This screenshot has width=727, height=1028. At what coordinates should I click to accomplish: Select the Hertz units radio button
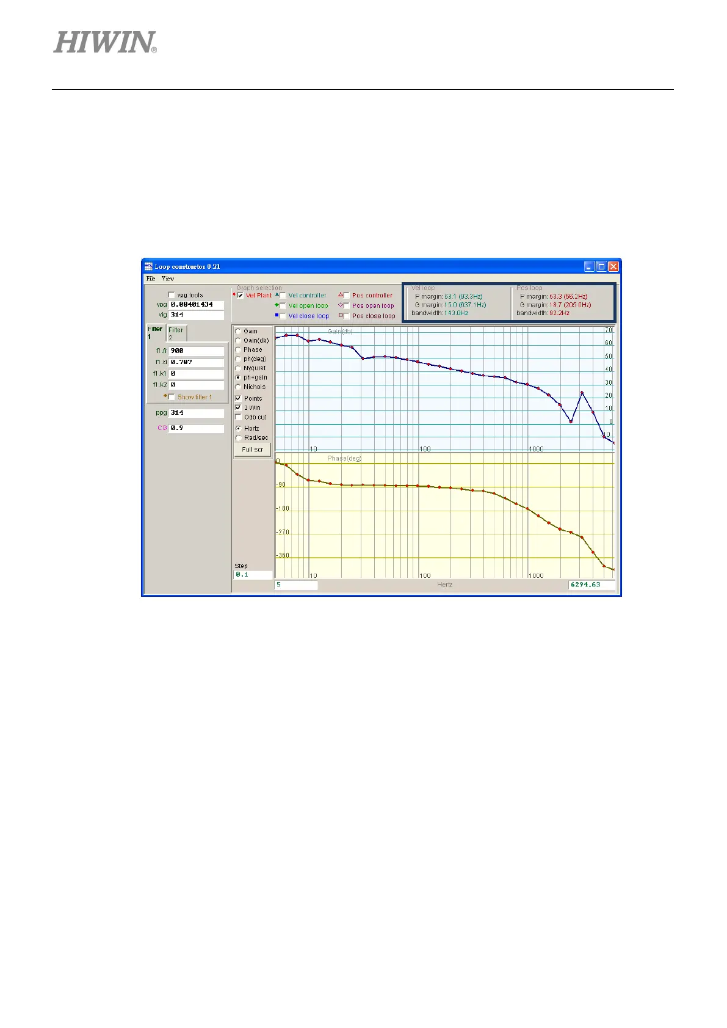238,428
